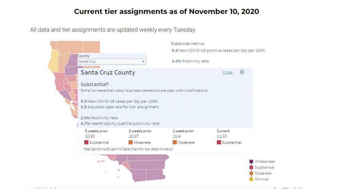Click the 10/20 Substantial tier square
The image size is (340, 189).
coord(86,143)
